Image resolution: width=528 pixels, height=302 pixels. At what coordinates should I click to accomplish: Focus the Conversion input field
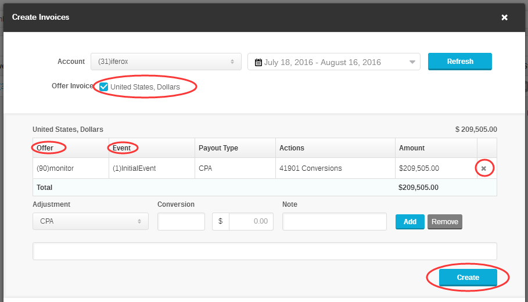click(181, 221)
